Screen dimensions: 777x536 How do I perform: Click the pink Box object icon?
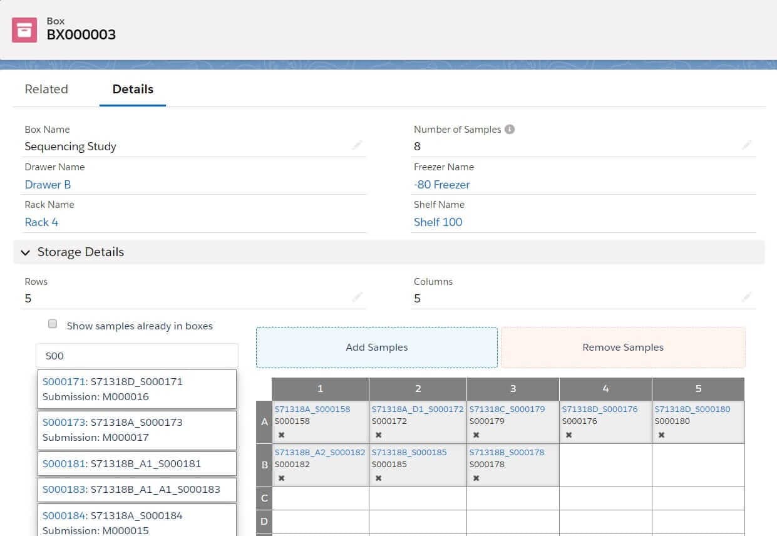24,29
